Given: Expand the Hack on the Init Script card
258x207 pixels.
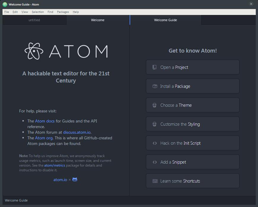Looking at the screenshot, I should coord(193,143).
